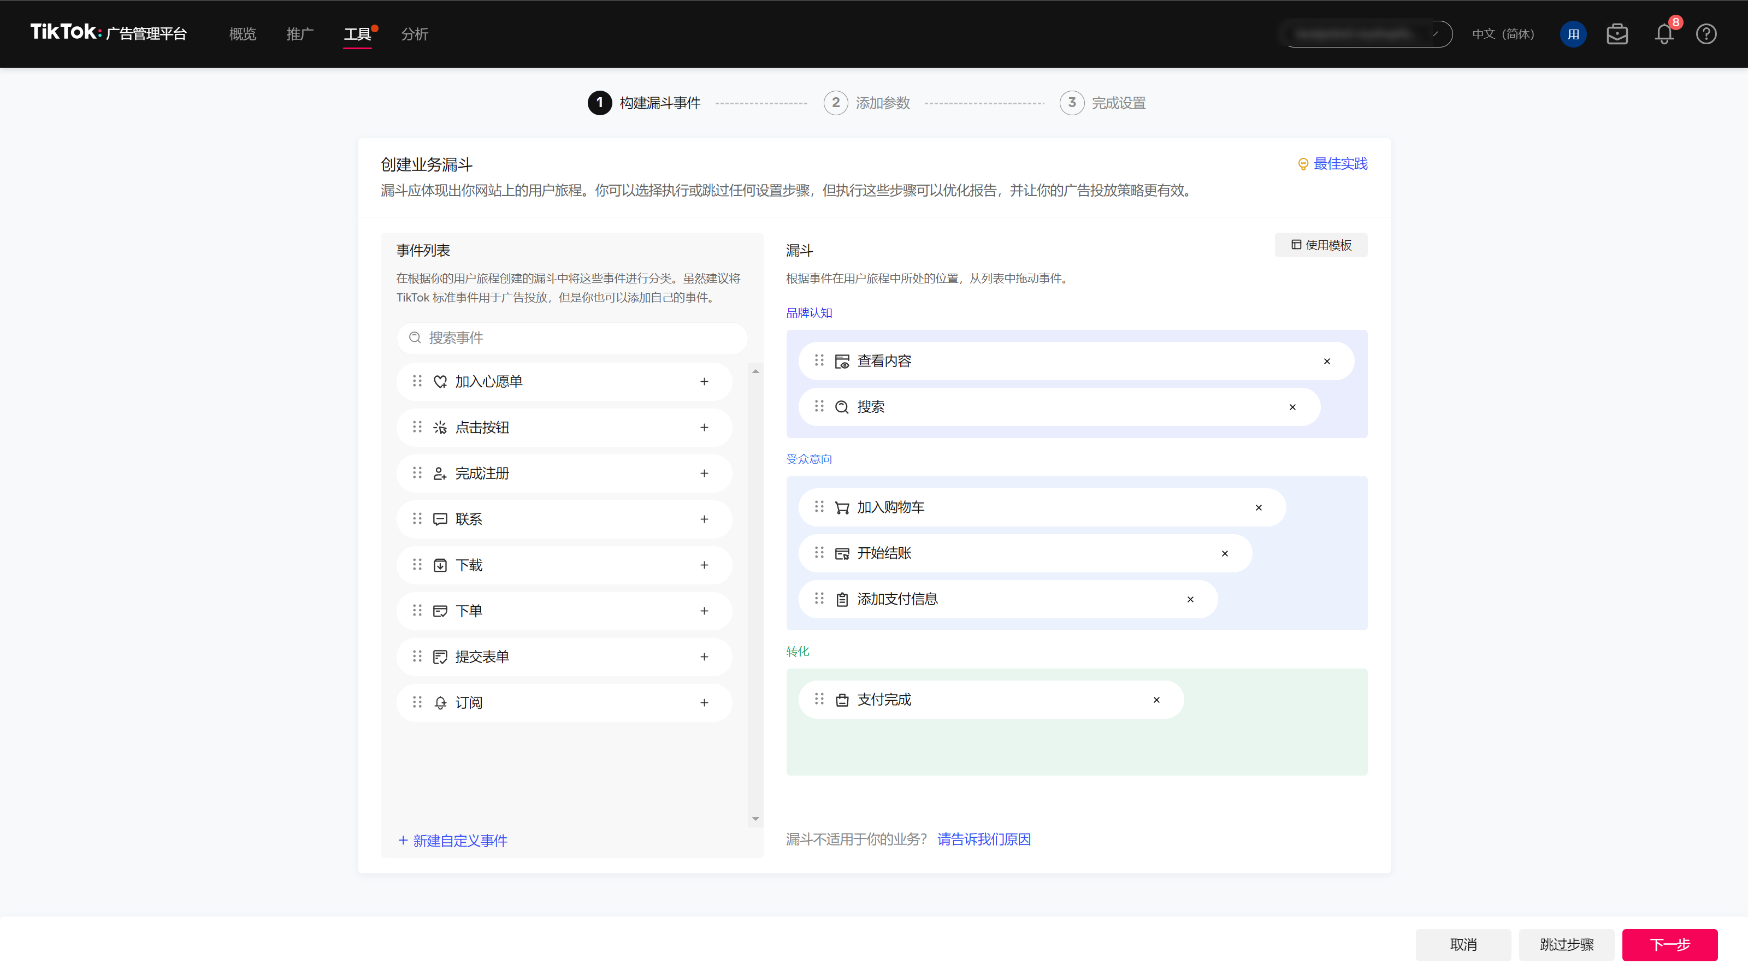
Task: Remove 搜索 event with its X
Action: tap(1292, 407)
